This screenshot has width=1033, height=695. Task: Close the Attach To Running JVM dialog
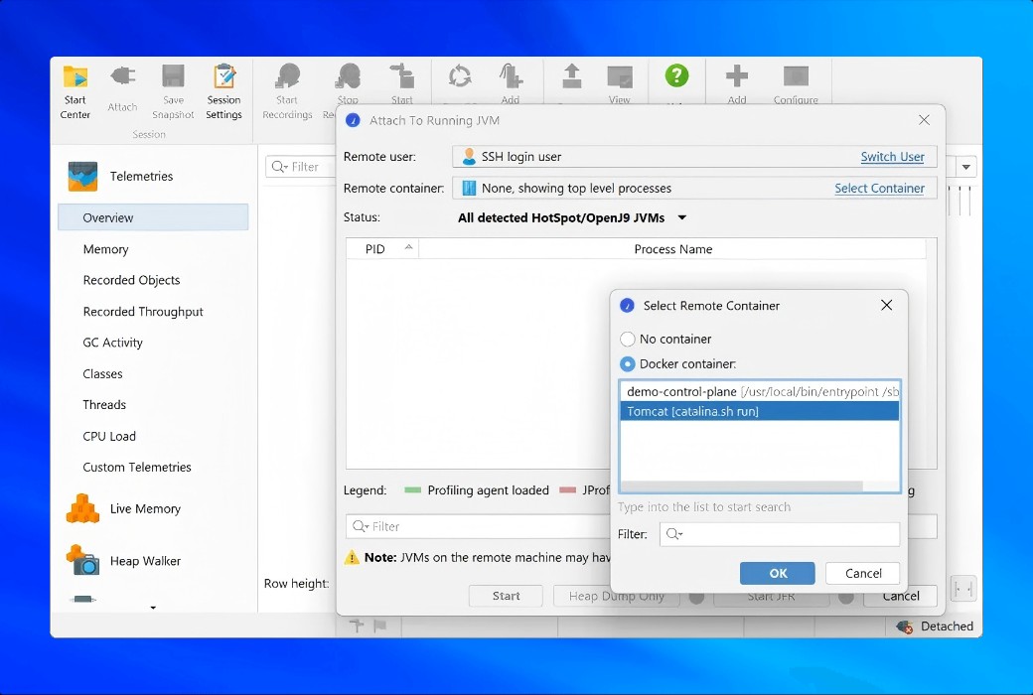[925, 120]
